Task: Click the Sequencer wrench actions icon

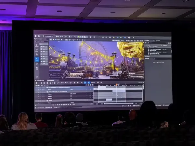Action: [x=58, y=83]
